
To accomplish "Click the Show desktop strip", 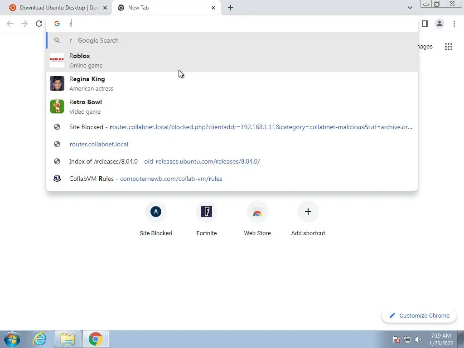I will pos(461,339).
